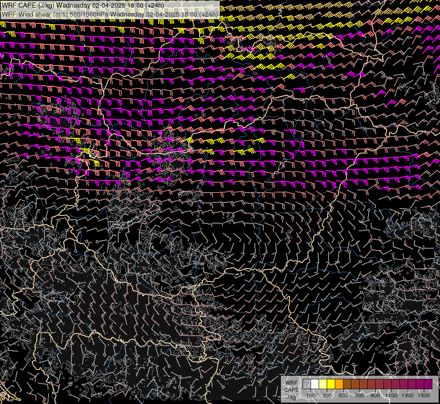Select the white CAPE legend swatch
The image size is (440, 404).
pos(315,384)
